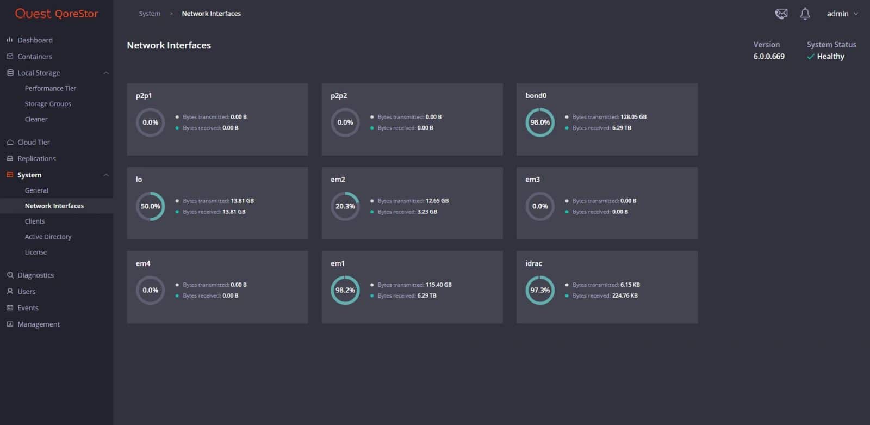Open notifications bell icon
Image resolution: width=870 pixels, height=425 pixels.
(805, 14)
